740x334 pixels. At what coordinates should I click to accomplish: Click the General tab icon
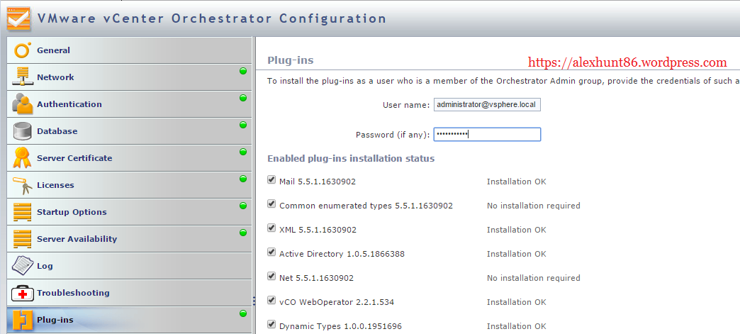22,50
